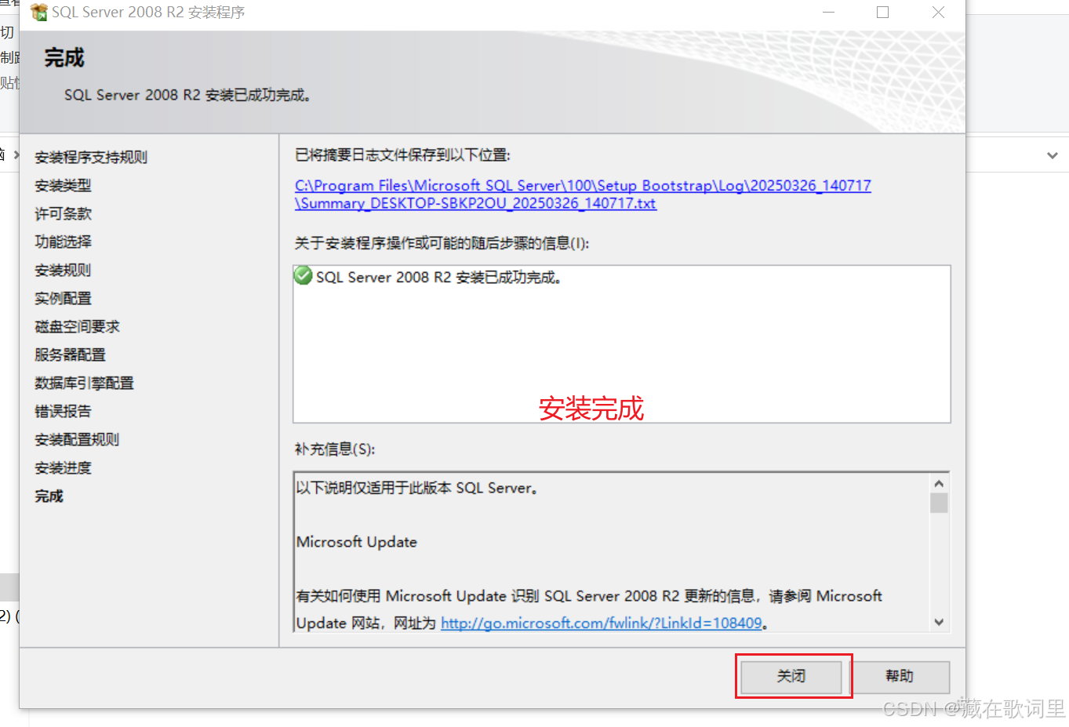Select the 安装配置规则 step
The height and width of the screenshot is (727, 1069).
tap(77, 439)
